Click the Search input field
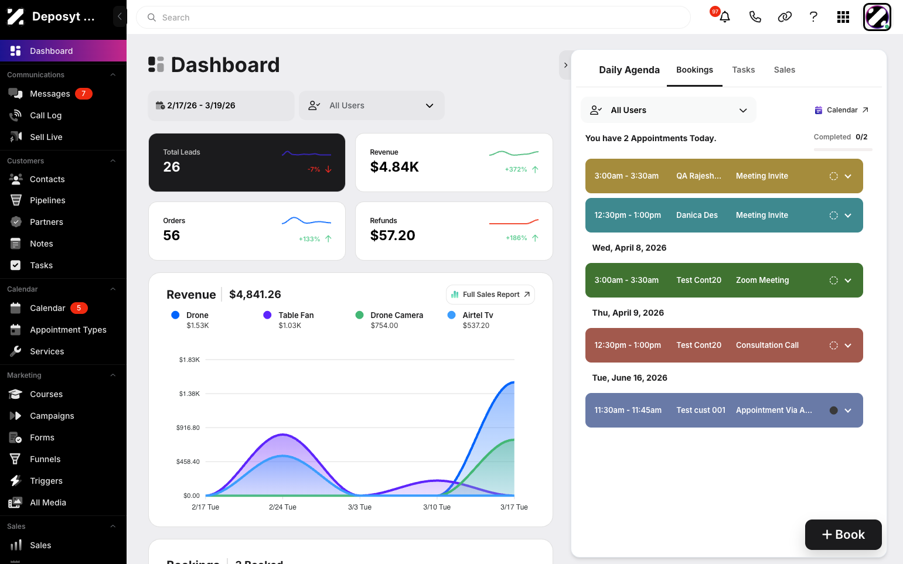Screen dimensions: 903x564 (413, 18)
